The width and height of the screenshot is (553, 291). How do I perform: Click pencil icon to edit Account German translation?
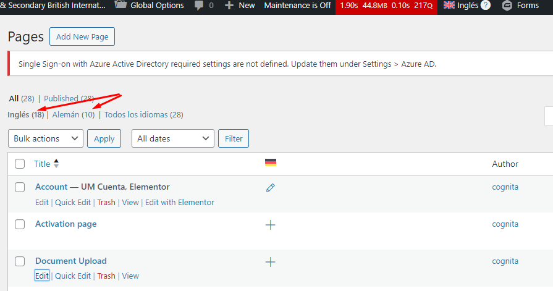(x=270, y=187)
